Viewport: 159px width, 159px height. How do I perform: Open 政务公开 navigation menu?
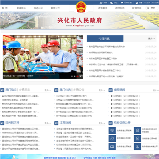click(x=55, y=8)
